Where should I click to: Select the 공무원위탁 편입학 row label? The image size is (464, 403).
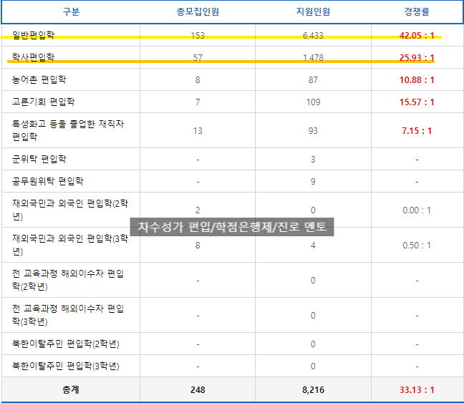47,181
